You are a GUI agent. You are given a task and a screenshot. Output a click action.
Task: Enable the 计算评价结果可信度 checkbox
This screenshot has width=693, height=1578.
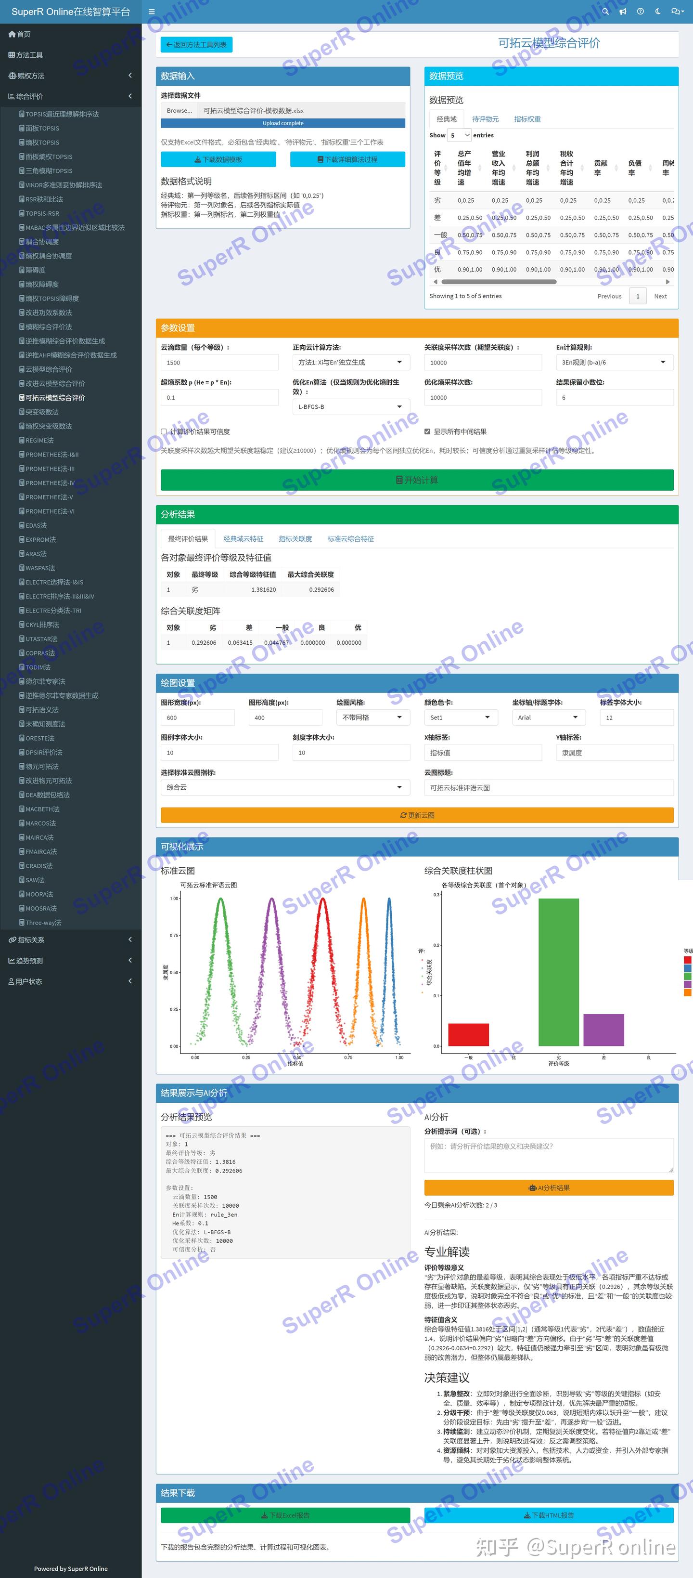[164, 432]
